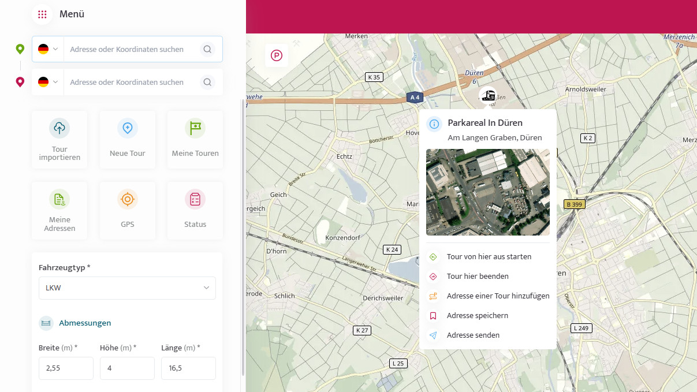Viewport: 697px width, 392px height.
Task: Click the Schlich place name on map
Action: 285,296
